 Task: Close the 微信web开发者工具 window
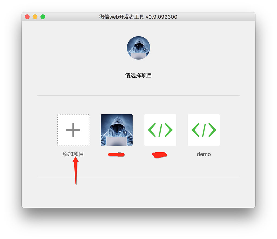[27, 17]
